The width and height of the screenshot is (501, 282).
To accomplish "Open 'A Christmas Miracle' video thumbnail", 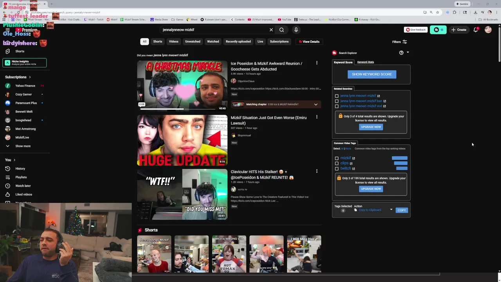I will [182, 85].
